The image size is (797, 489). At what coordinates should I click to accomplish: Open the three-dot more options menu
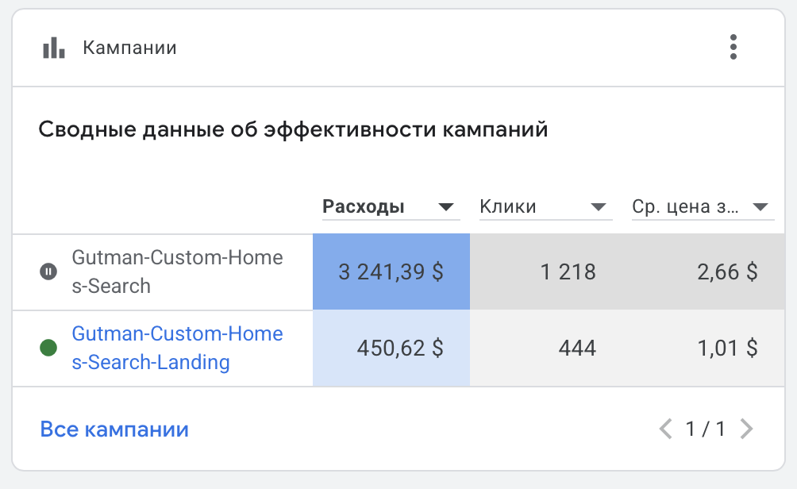[x=733, y=48]
